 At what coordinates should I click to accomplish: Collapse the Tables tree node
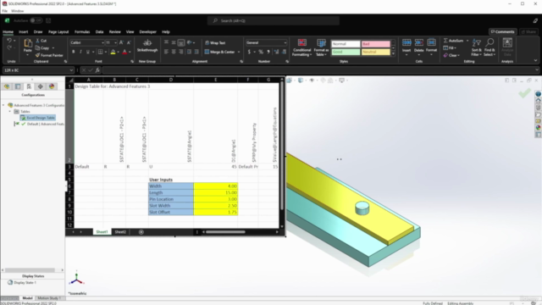point(9,111)
